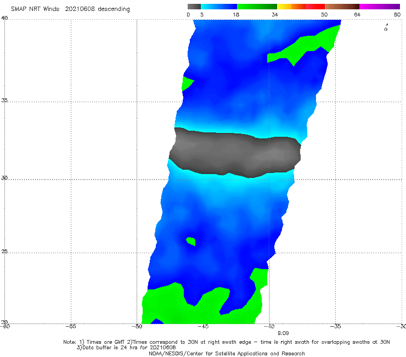Click the swath time label 9:09
The height and width of the screenshot is (357, 406).
[x=283, y=333]
